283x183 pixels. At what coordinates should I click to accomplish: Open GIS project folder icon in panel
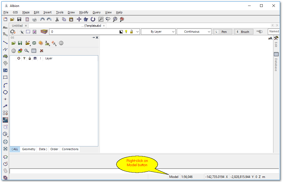coord(13,43)
